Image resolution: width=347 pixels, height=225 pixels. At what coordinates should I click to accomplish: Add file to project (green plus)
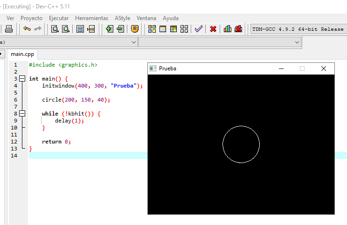(x=109, y=29)
